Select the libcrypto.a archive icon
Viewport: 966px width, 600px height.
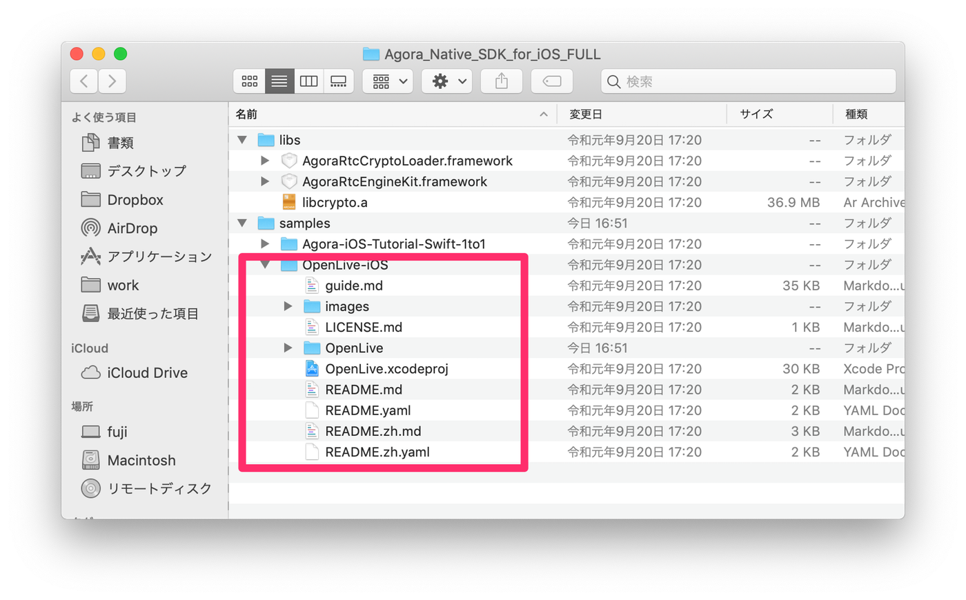pos(289,202)
